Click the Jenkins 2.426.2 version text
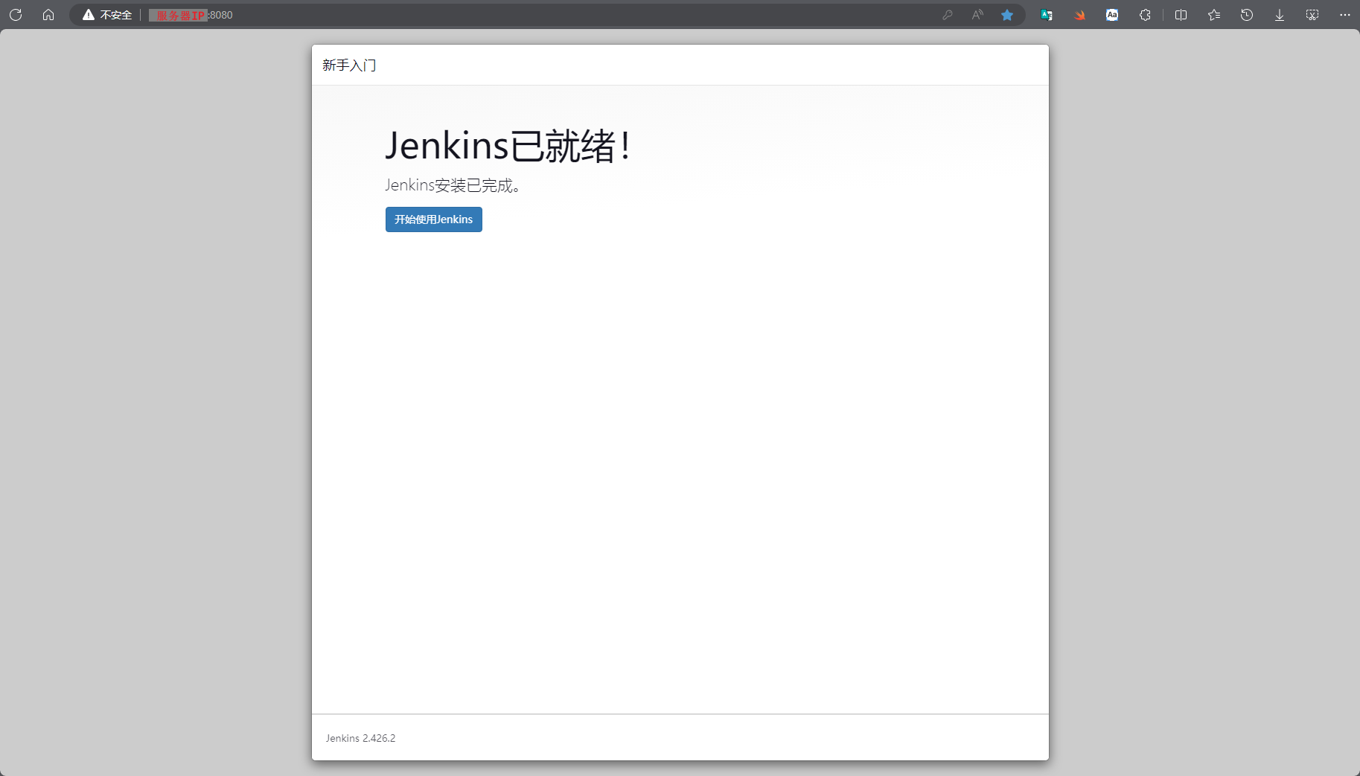The width and height of the screenshot is (1360, 776). pyautogui.click(x=361, y=738)
